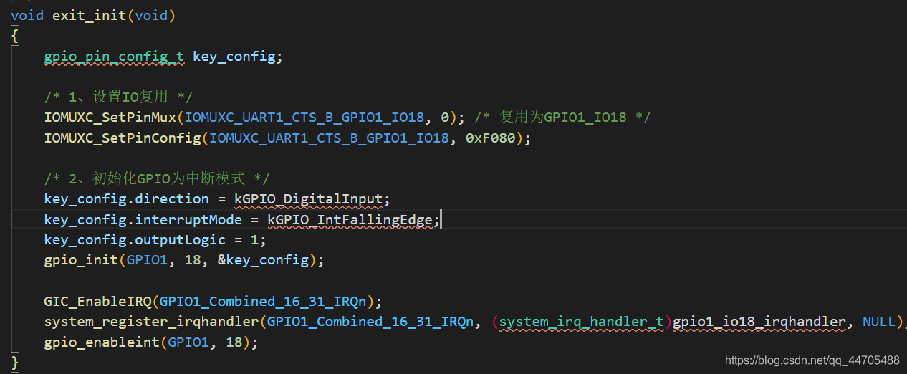Viewport: 907px width, 374px height.
Task: Click GPIO1 argument in gpio_init call
Action: (147, 260)
